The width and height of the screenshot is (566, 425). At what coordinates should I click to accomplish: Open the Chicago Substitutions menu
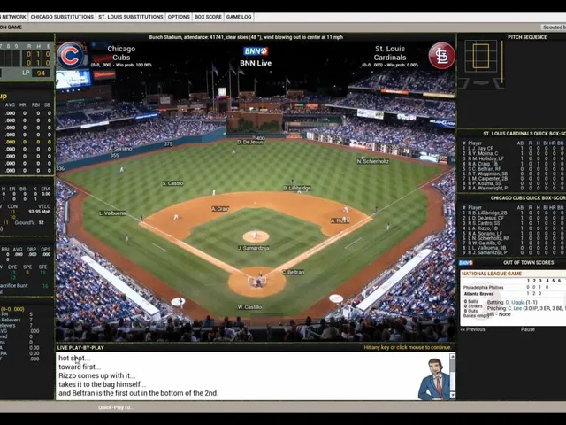(x=62, y=17)
